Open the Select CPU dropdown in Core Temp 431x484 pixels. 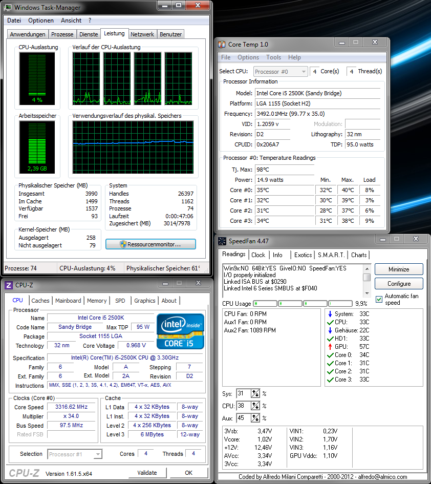(x=281, y=72)
